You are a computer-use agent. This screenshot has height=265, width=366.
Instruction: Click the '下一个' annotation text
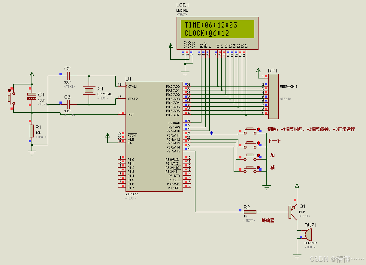click(x=274, y=141)
